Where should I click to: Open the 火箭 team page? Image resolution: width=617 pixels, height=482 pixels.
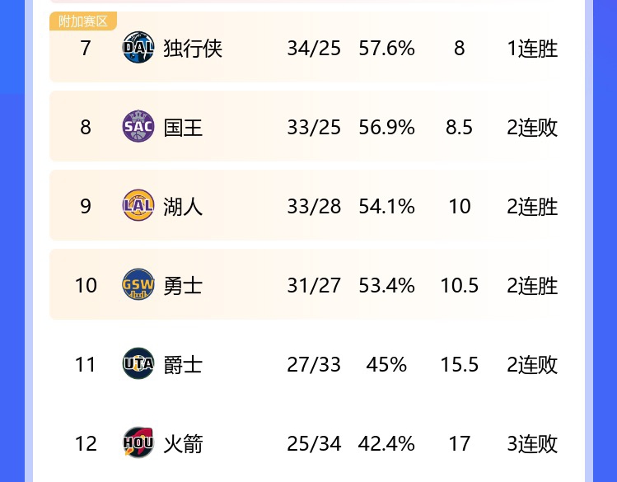[183, 444]
